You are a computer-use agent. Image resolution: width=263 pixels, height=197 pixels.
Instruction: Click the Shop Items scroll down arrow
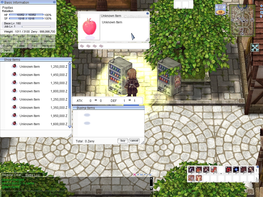[70, 127]
